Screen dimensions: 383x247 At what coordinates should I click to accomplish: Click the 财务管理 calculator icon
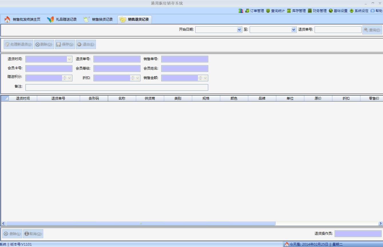pos(310,11)
